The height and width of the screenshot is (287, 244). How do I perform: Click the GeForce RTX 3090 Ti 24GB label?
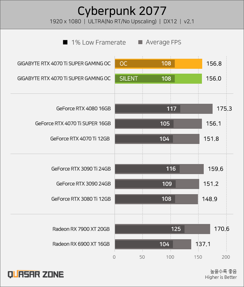click(x=81, y=169)
